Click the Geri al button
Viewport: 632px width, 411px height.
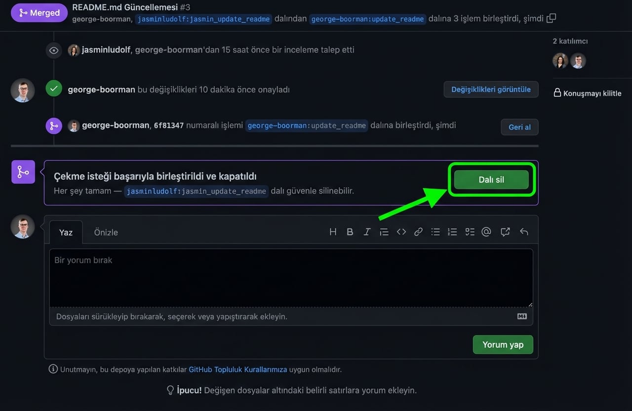(x=519, y=127)
